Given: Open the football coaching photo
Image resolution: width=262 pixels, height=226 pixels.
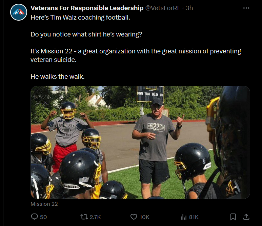Looking at the screenshot, I should pyautogui.click(x=140, y=142).
